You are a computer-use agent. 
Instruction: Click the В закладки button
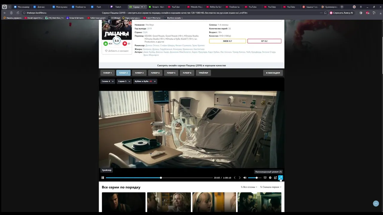pos(273,73)
